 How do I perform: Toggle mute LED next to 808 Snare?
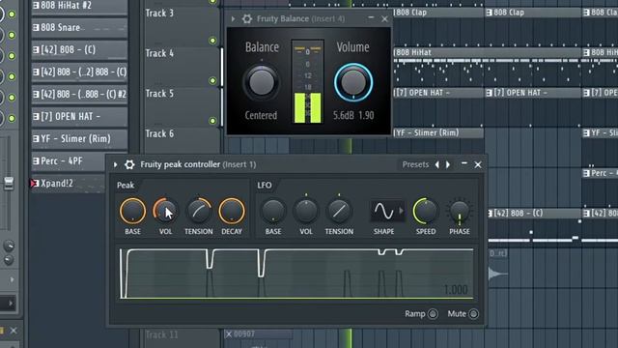point(12,35)
